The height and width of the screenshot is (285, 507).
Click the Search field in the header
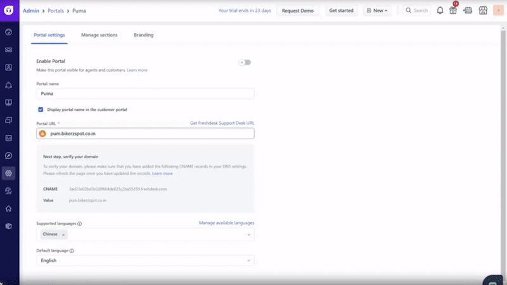(x=417, y=10)
